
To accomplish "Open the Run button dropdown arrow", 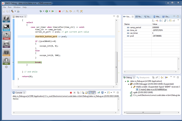I will [x=49, y=11].
